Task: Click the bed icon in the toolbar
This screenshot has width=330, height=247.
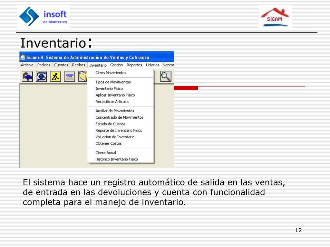Action: pos(27,76)
